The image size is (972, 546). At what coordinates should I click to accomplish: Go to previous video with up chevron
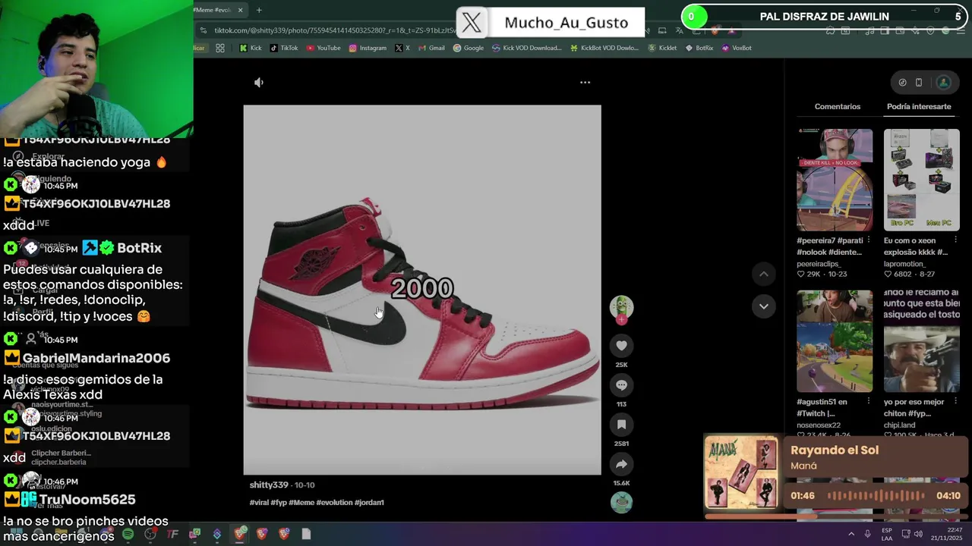pyautogui.click(x=764, y=274)
